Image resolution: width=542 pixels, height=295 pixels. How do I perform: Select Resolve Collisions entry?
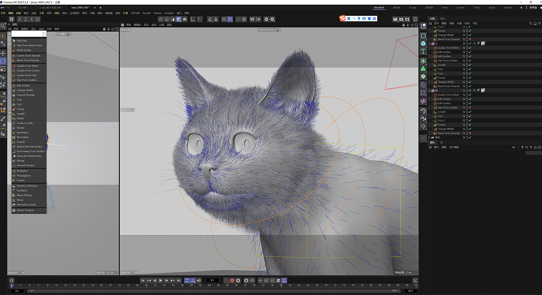tap(29, 186)
